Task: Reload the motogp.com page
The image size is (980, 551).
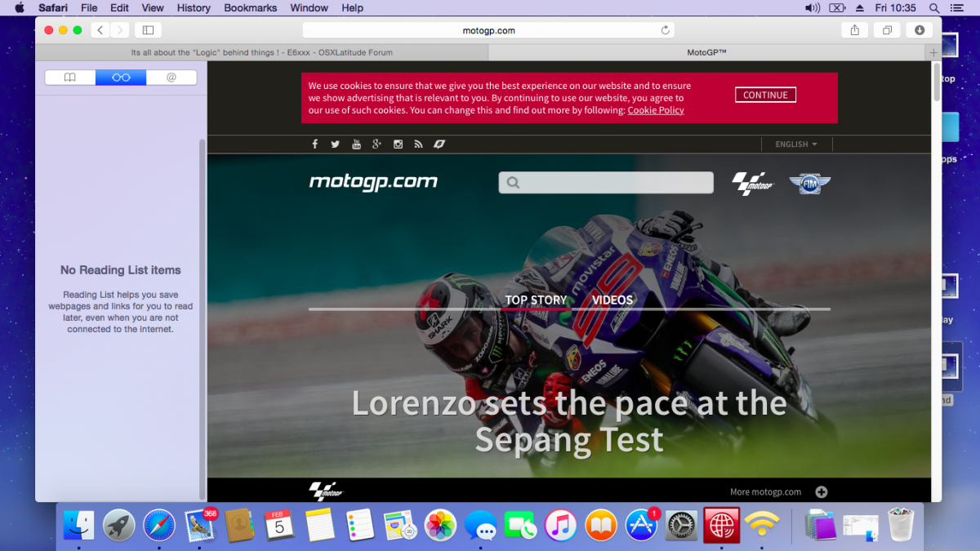Action: [666, 30]
